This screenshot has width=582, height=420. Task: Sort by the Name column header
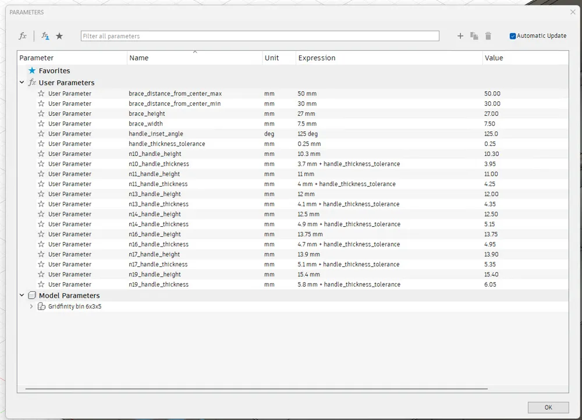pos(139,58)
